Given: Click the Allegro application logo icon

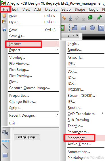Looking at the screenshot, I should point(3,3).
